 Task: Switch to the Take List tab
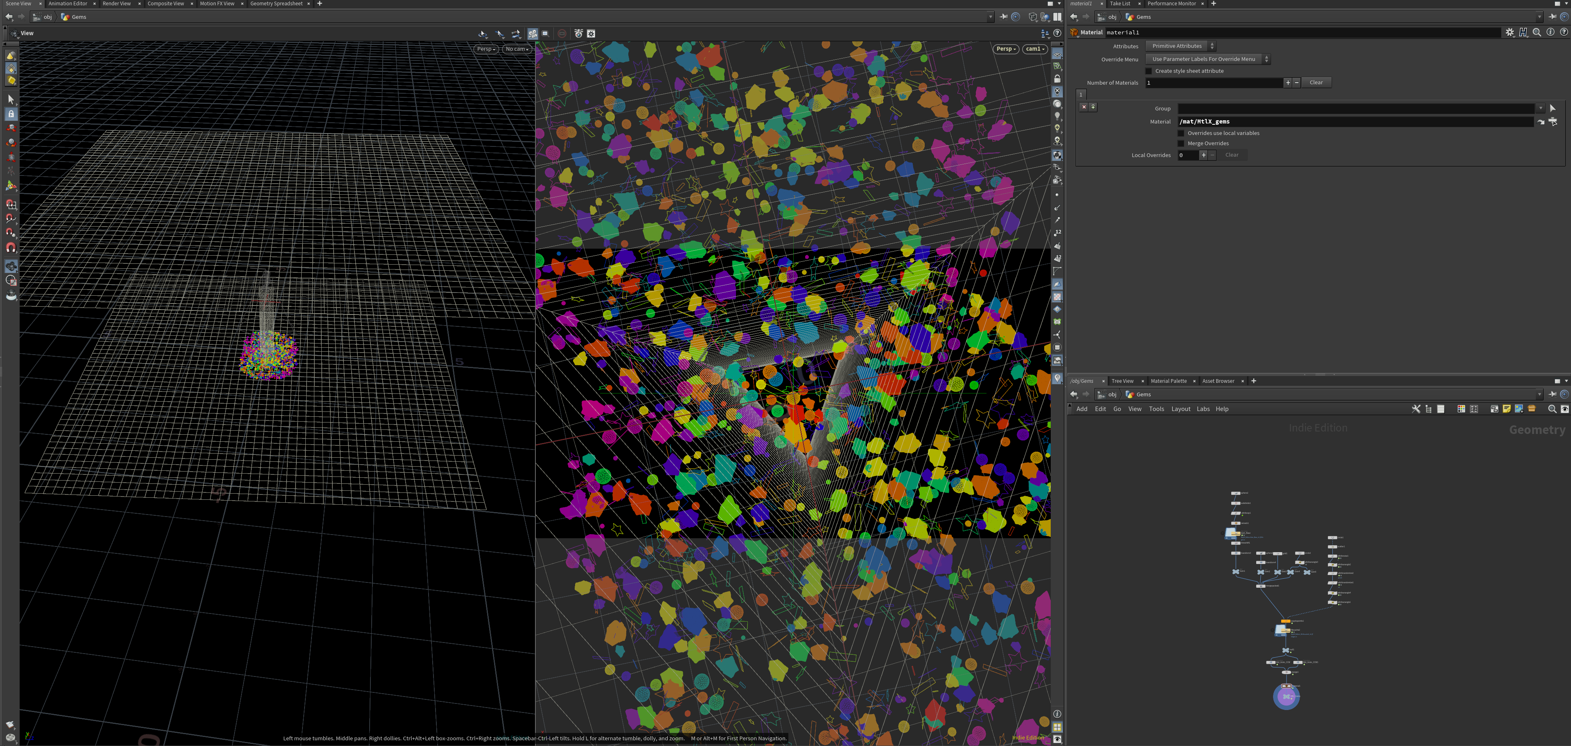(x=1120, y=4)
